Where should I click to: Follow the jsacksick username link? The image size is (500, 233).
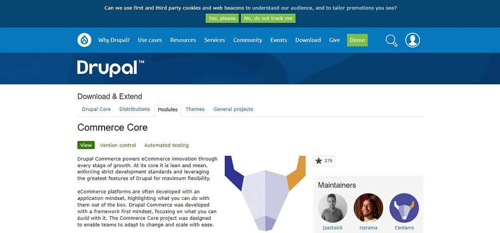(x=332, y=228)
